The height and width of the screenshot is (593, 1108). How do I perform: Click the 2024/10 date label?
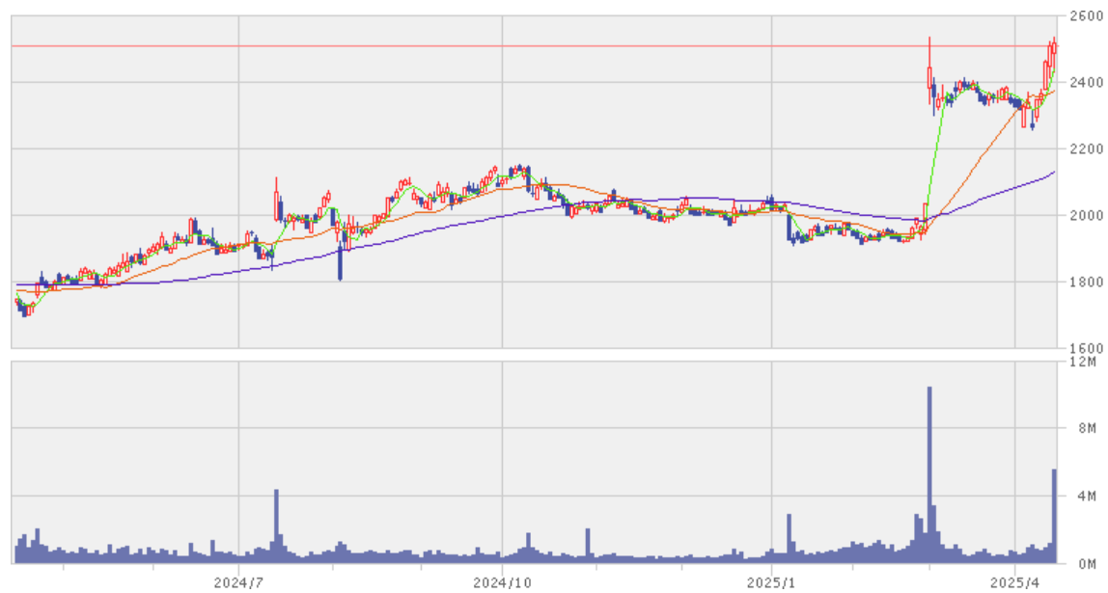[x=502, y=583]
